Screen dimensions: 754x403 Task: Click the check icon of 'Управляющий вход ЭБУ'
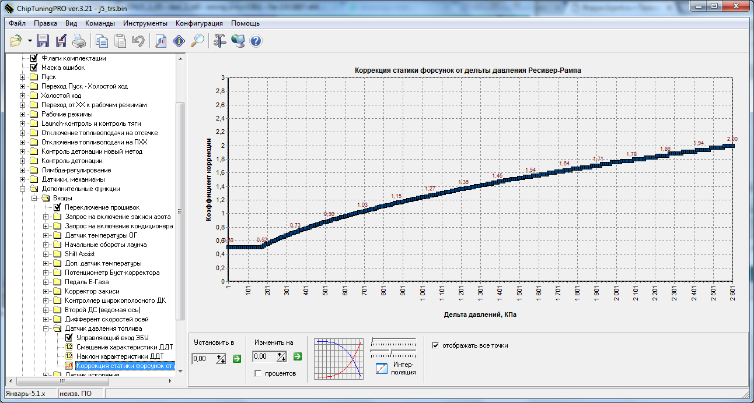pos(68,338)
